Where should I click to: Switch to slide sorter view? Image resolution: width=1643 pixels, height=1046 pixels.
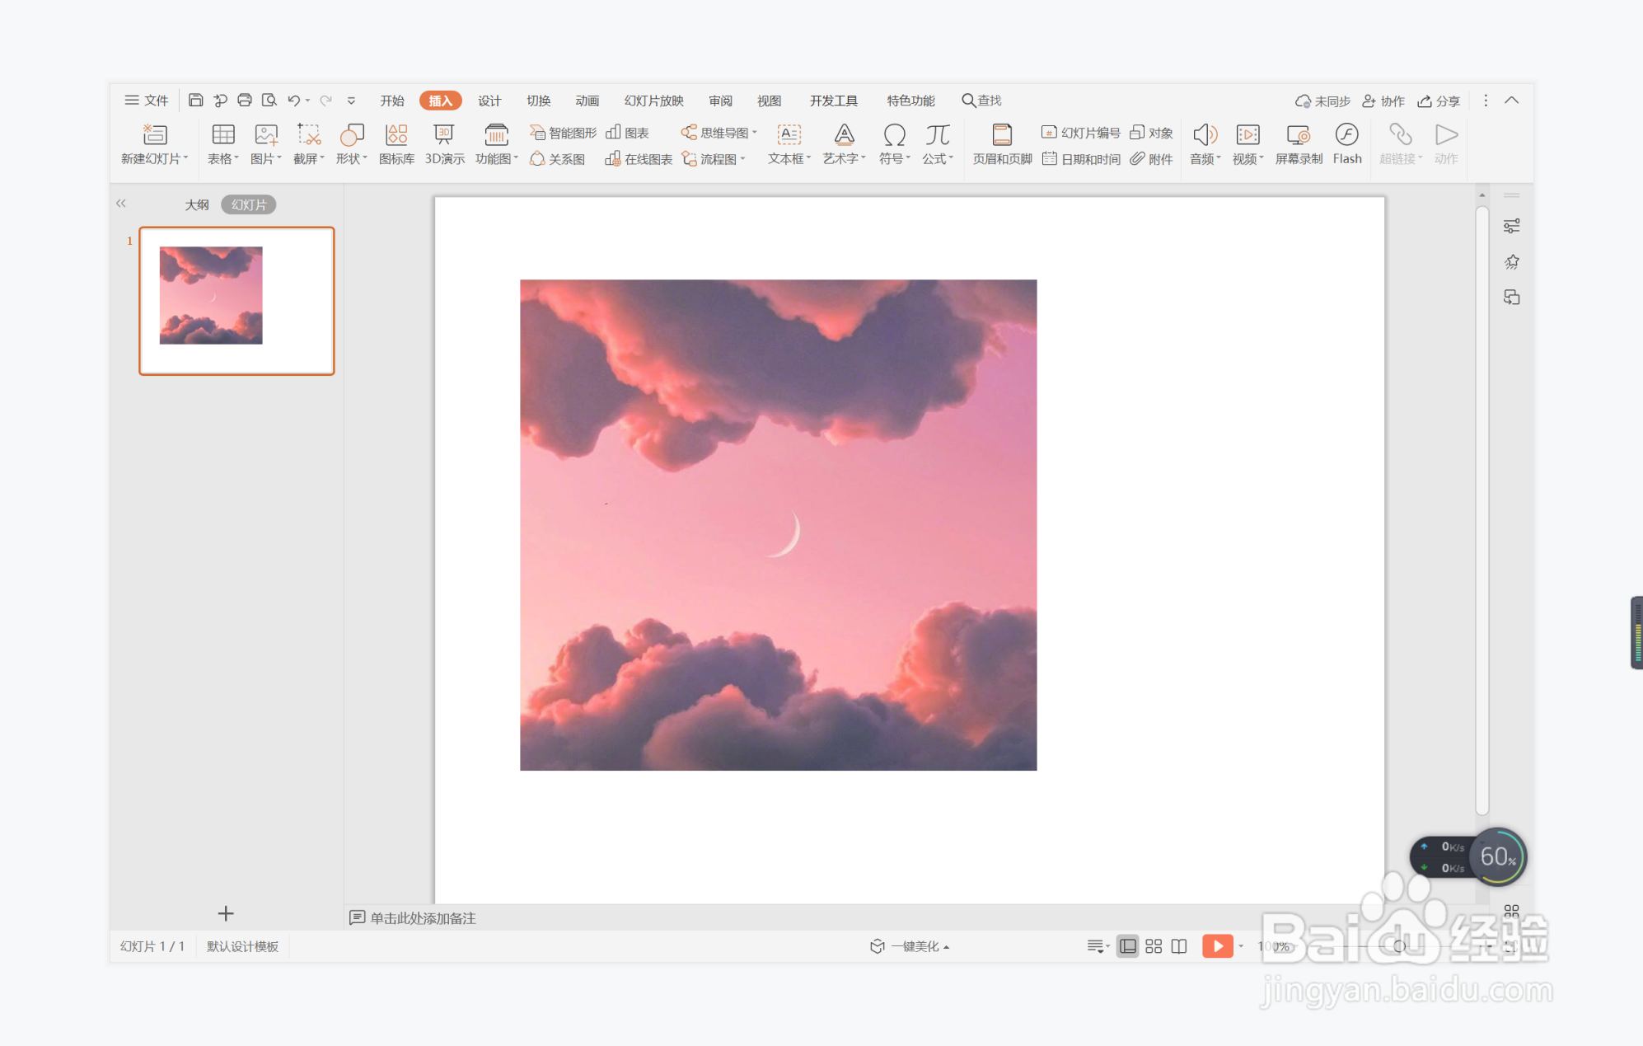pos(1154,946)
